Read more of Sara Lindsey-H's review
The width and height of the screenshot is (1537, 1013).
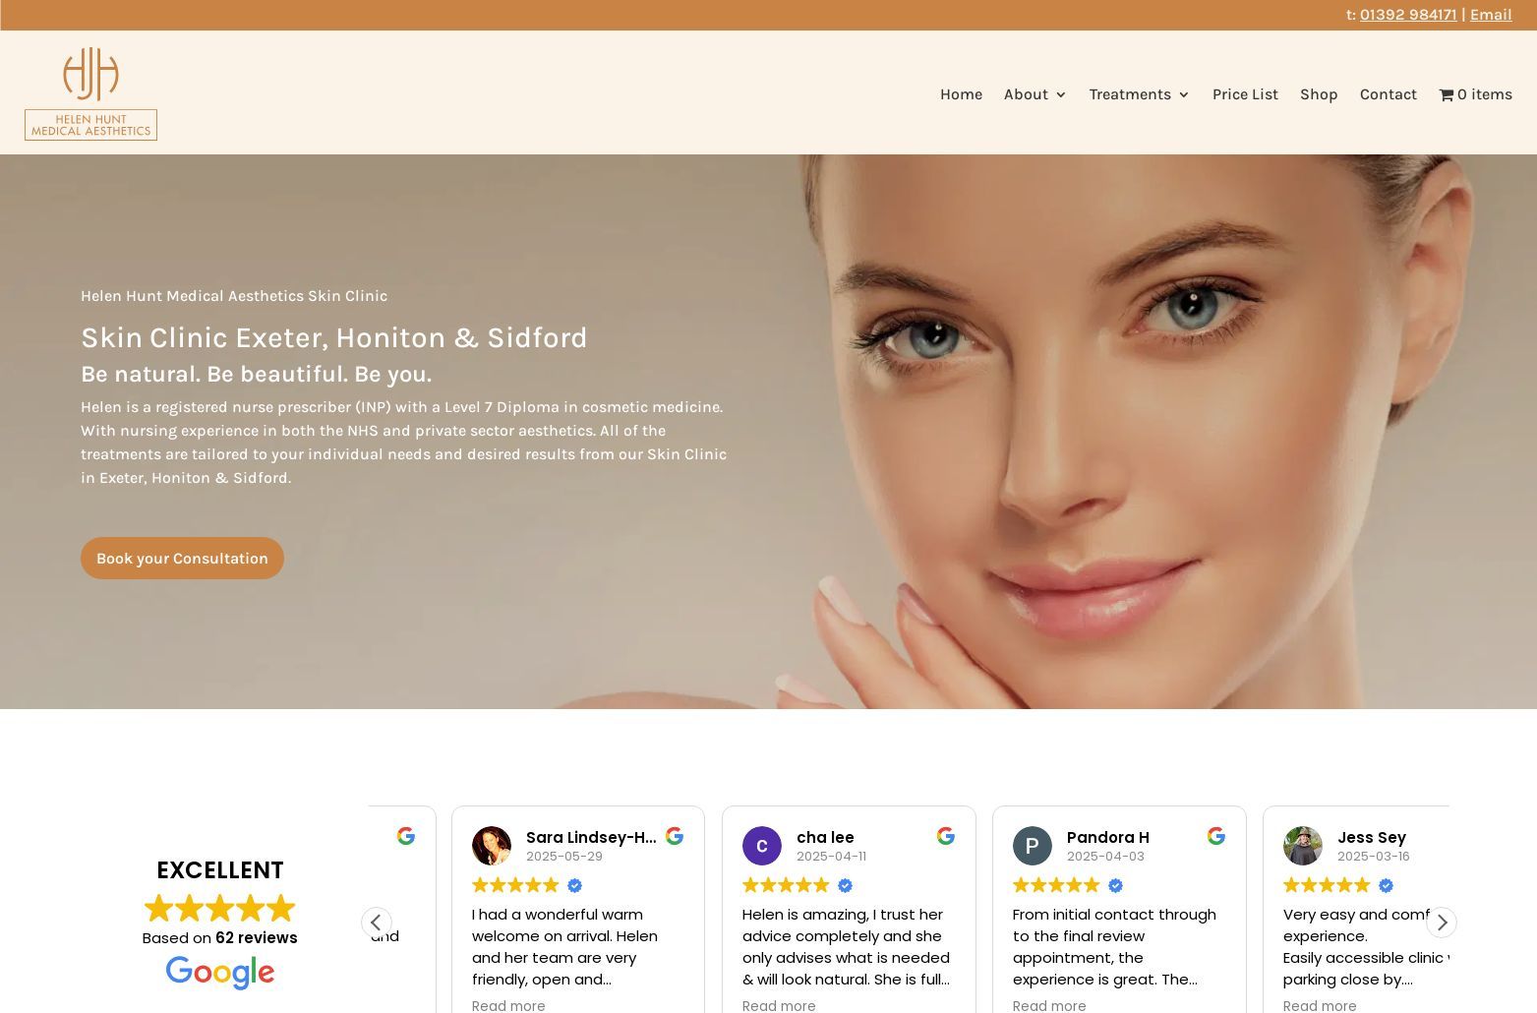pos(508,1005)
